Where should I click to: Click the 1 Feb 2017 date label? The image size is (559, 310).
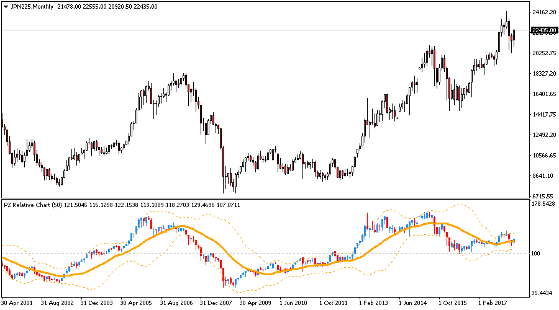494,303
